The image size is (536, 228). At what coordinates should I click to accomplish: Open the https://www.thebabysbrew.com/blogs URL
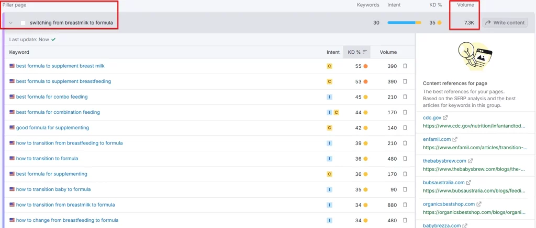474,169
